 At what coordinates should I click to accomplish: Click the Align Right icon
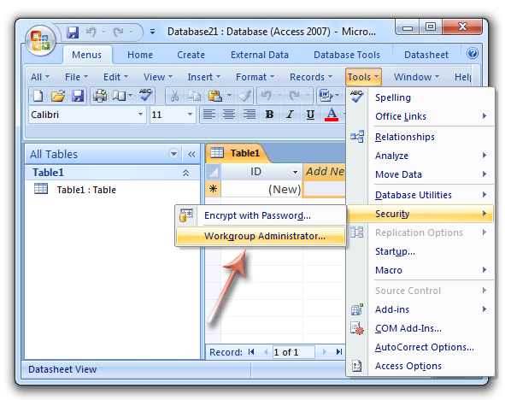coord(250,114)
